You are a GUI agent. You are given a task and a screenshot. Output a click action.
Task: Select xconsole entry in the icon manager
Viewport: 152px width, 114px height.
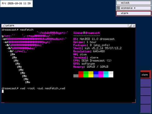[x=134, y=8]
